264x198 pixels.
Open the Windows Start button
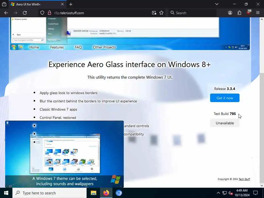(6, 193)
